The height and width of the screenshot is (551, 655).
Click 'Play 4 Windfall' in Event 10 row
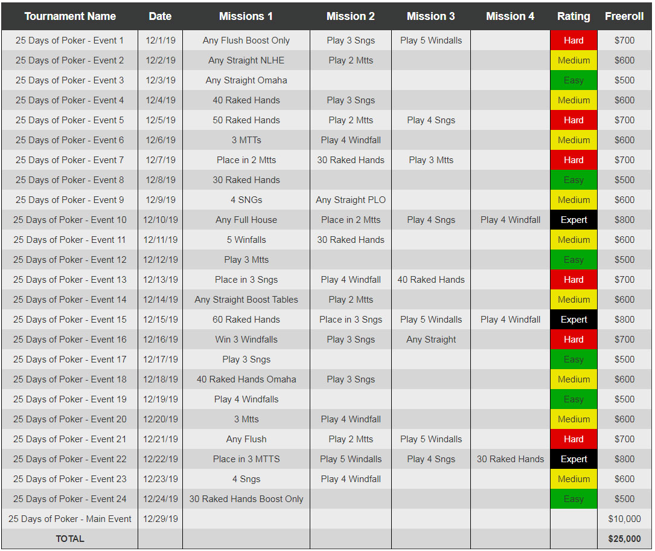coord(510,220)
